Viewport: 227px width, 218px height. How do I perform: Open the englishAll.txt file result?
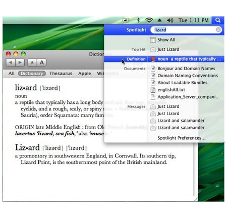[x=171, y=90]
